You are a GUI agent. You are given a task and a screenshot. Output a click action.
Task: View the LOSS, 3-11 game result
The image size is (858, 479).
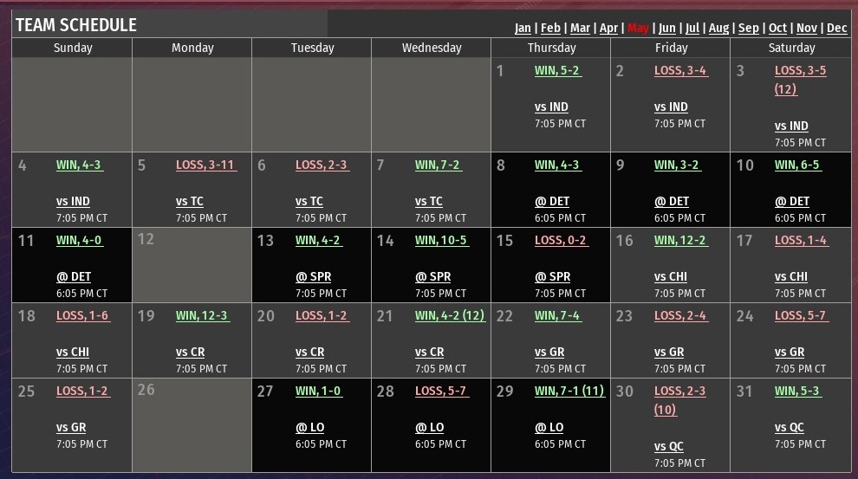pos(205,165)
